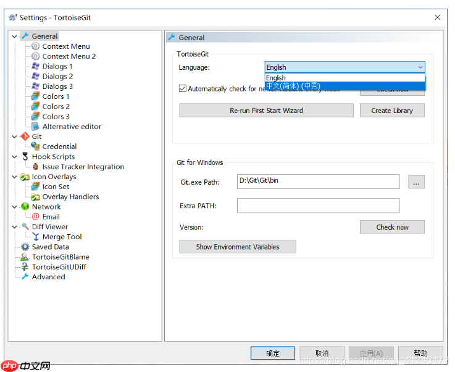Image resolution: width=455 pixels, height=372 pixels.
Task: Close the TortoiseGit Settings window
Action: 437,17
